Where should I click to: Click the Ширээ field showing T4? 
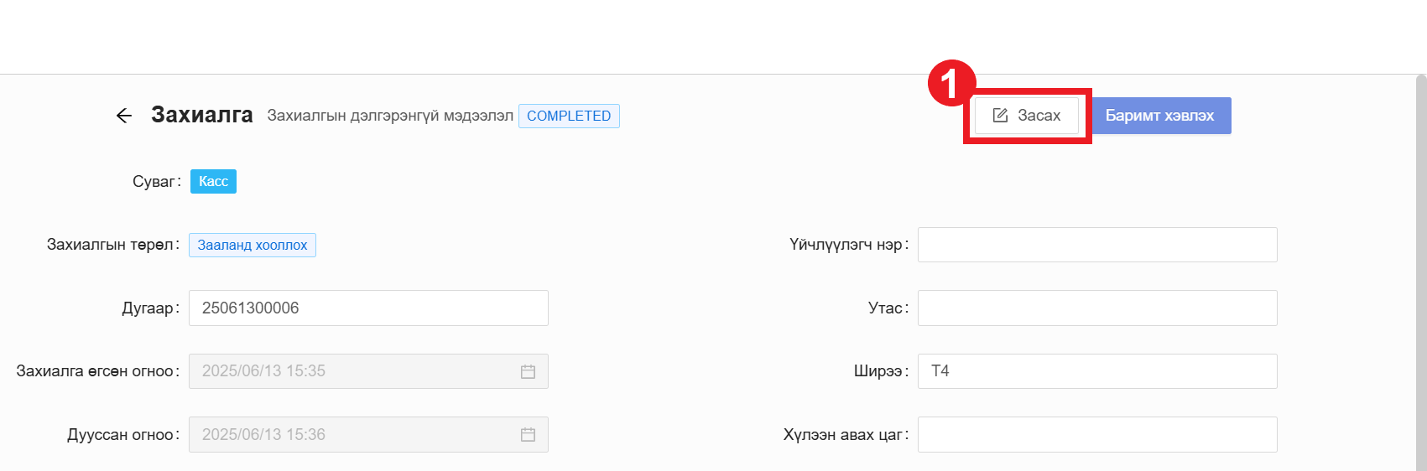pos(1096,371)
